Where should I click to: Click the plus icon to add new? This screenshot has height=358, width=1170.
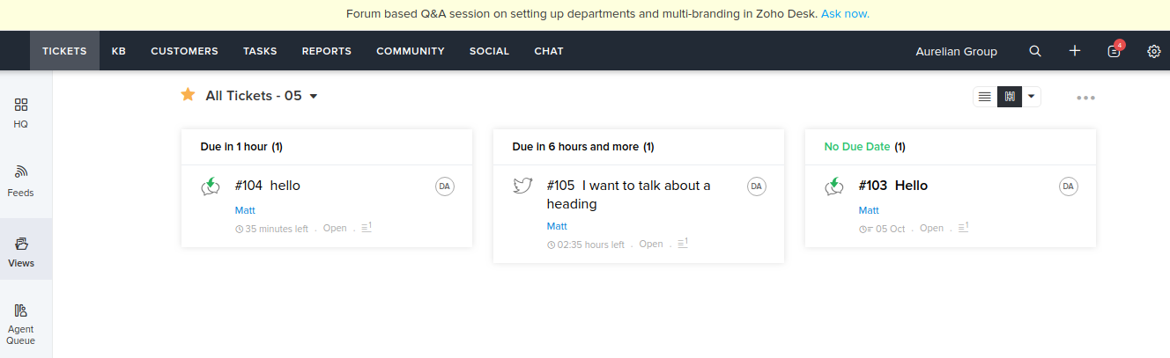coord(1075,51)
